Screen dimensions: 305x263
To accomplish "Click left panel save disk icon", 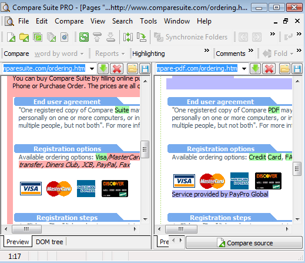I will (145, 69).
